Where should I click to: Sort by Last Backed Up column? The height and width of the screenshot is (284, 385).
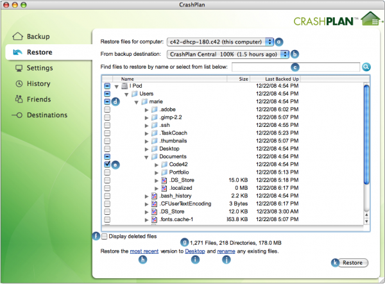[275, 79]
